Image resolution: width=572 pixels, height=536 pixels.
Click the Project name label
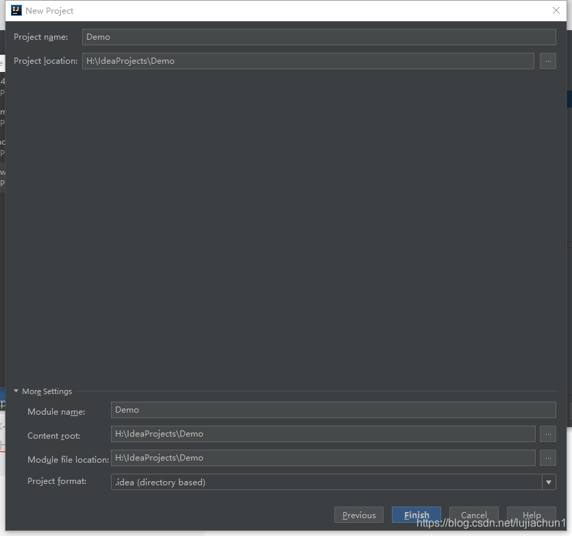41,37
